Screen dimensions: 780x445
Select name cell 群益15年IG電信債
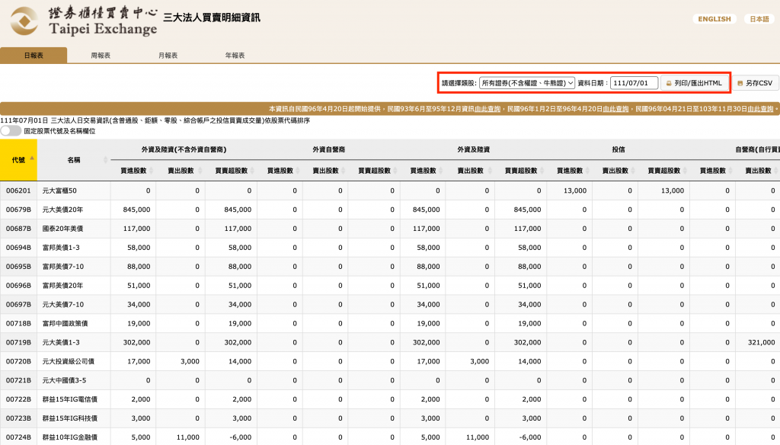(74, 399)
